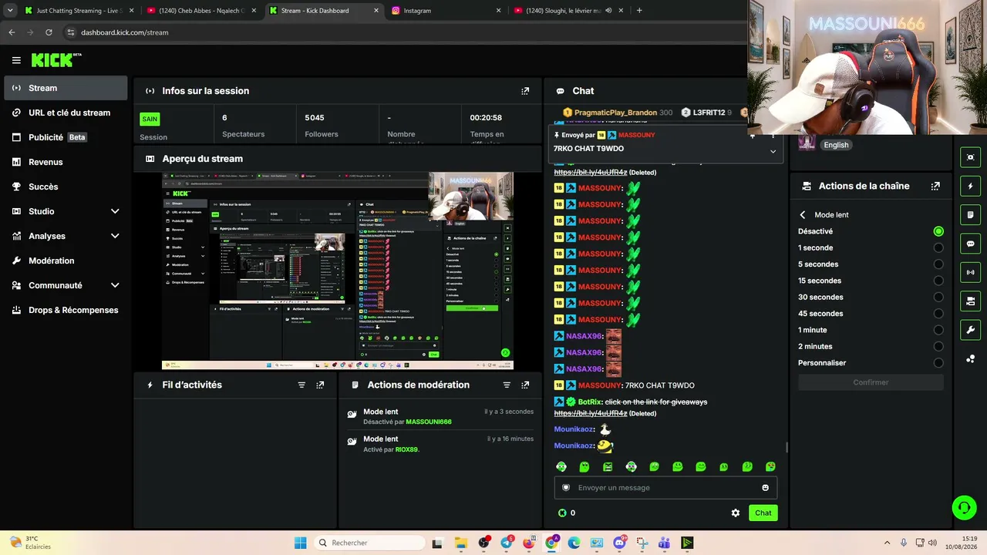Open the emoji picker in the message box
987x555 pixels.
click(765, 487)
